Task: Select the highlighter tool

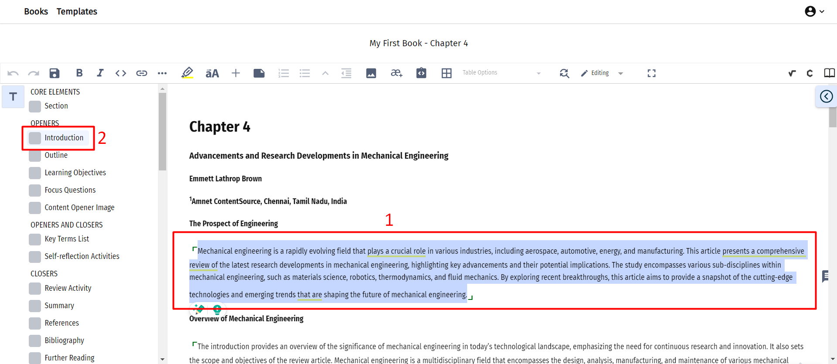Action: coord(187,73)
